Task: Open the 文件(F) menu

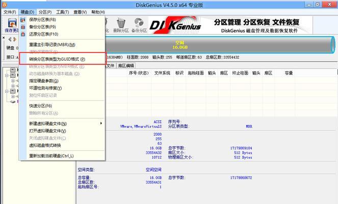Action: (x=10, y=12)
